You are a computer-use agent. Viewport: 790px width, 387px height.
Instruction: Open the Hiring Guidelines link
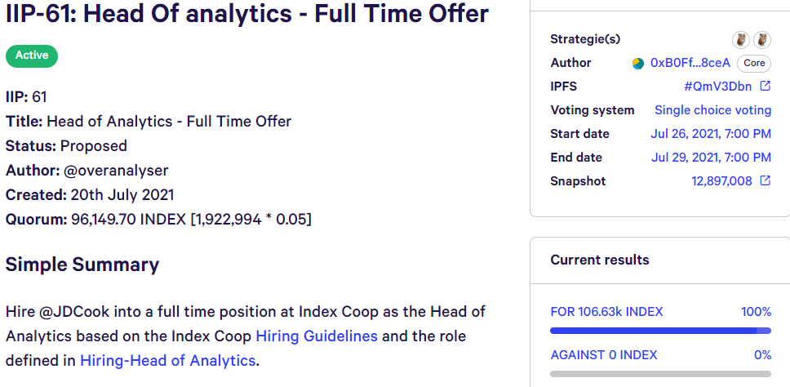point(317,336)
